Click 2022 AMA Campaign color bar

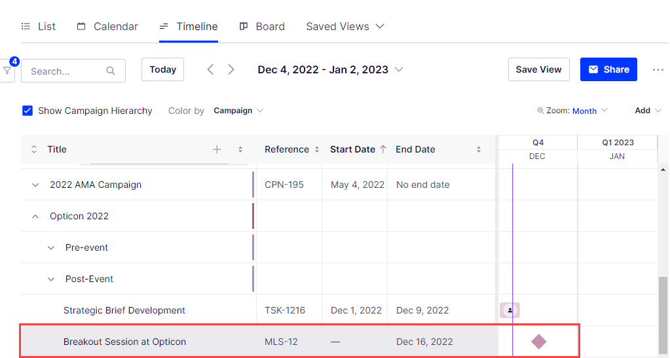click(x=253, y=185)
